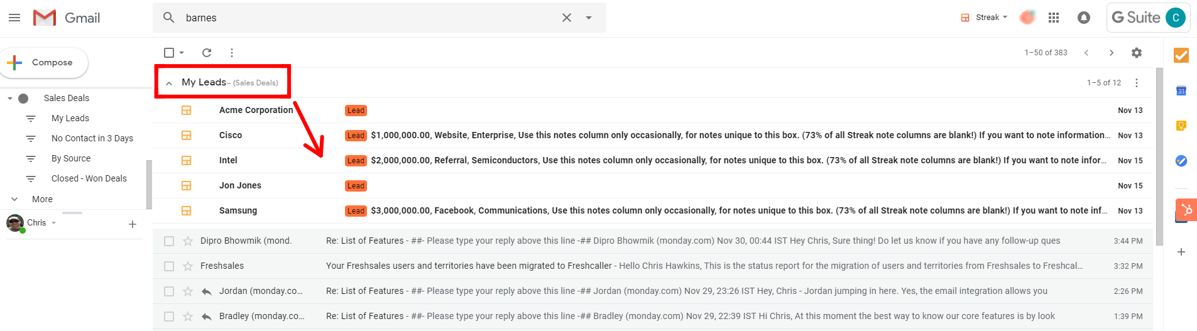Image resolution: width=1197 pixels, height=331 pixels.
Task: Click the refresh icon in the mail toolbar
Action: click(207, 53)
